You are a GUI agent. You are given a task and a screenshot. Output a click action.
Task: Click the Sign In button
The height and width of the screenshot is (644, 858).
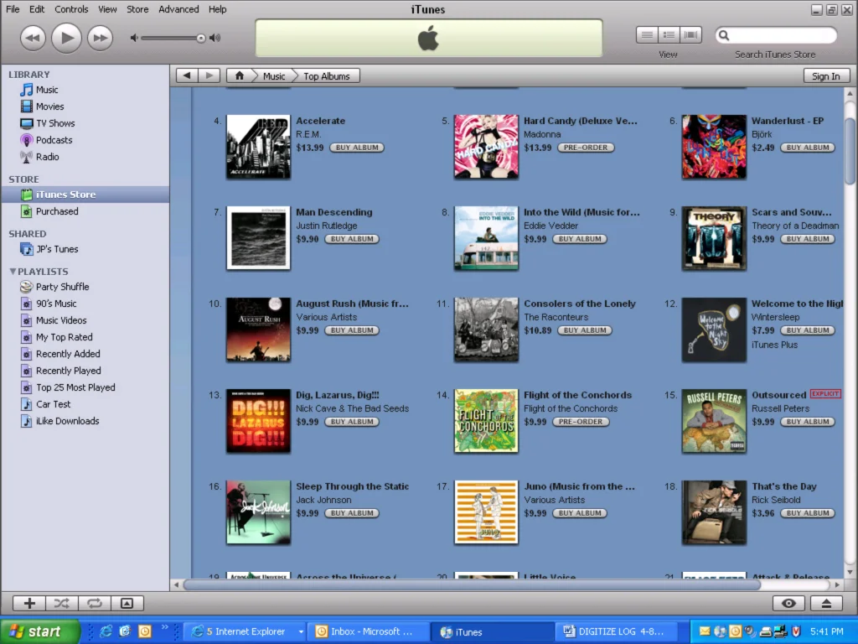click(825, 76)
